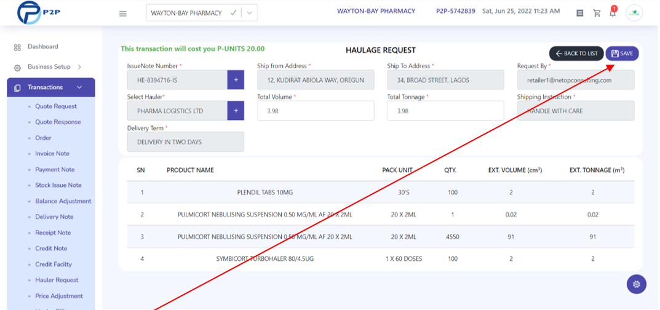Viewport: 660px width, 310px height.
Task: Open Invoice Note
Action: 52,154
